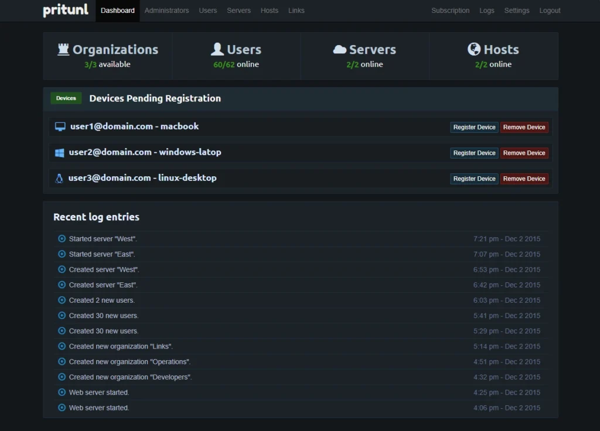Remove device for user2 windows-latop

coord(524,153)
